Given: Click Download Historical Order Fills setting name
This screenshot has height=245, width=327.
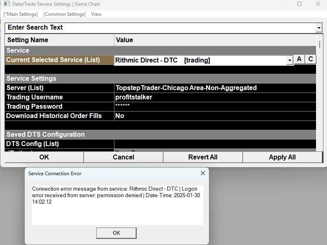Looking at the screenshot, I should tap(59, 116).
